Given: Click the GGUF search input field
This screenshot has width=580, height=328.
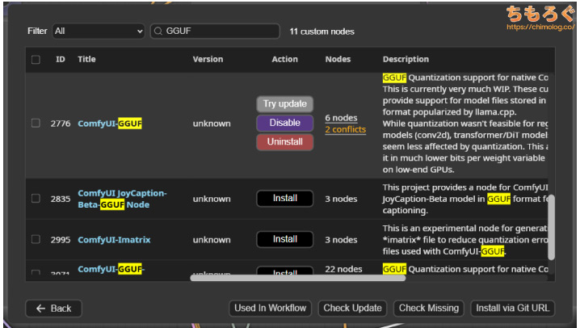Looking at the screenshot, I should pos(215,31).
